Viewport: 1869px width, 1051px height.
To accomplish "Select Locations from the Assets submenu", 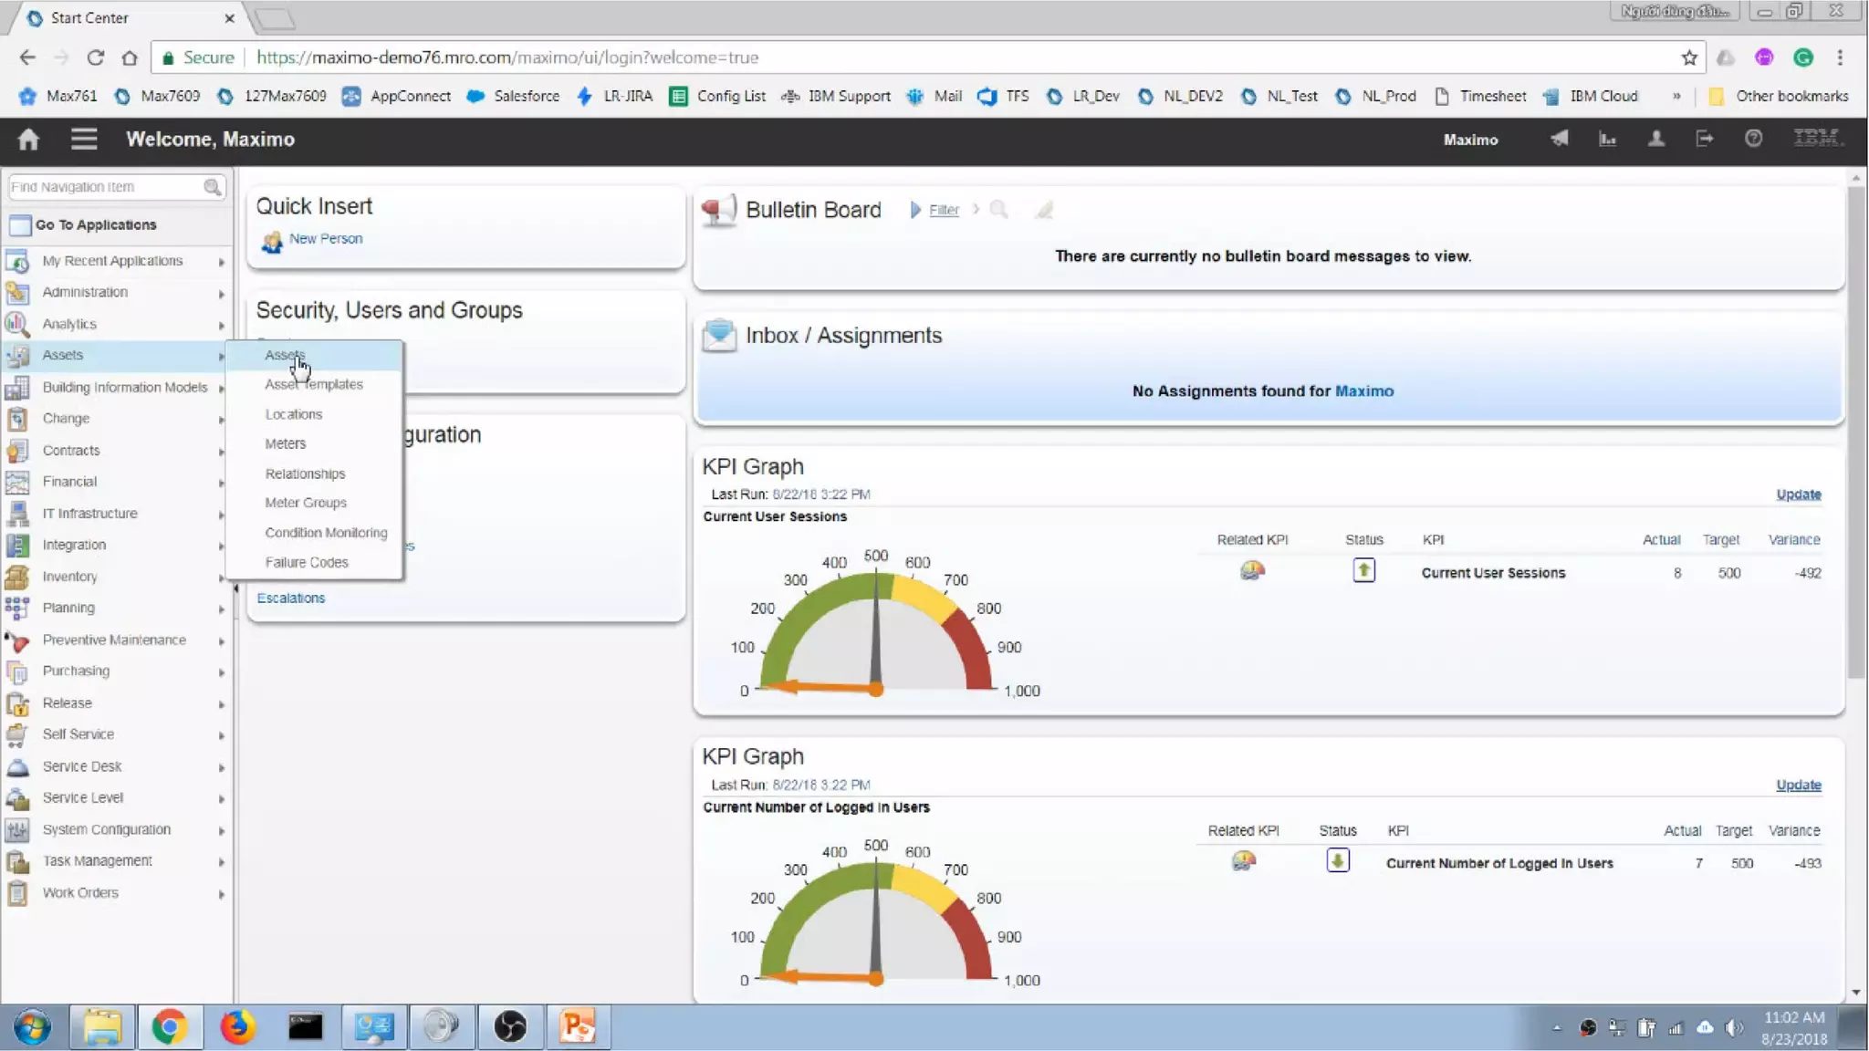I will 293,414.
